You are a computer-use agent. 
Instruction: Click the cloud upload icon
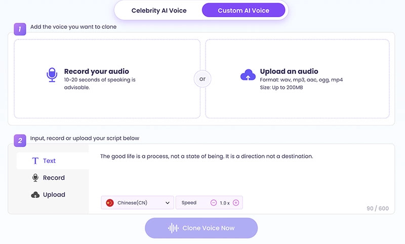coord(248,75)
